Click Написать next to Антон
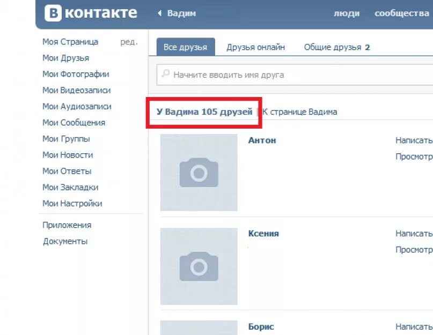The height and width of the screenshot is (335, 433). pos(414,140)
